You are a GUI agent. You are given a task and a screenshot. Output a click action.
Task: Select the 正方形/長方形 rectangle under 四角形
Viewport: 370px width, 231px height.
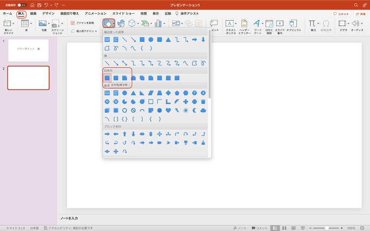(107, 78)
